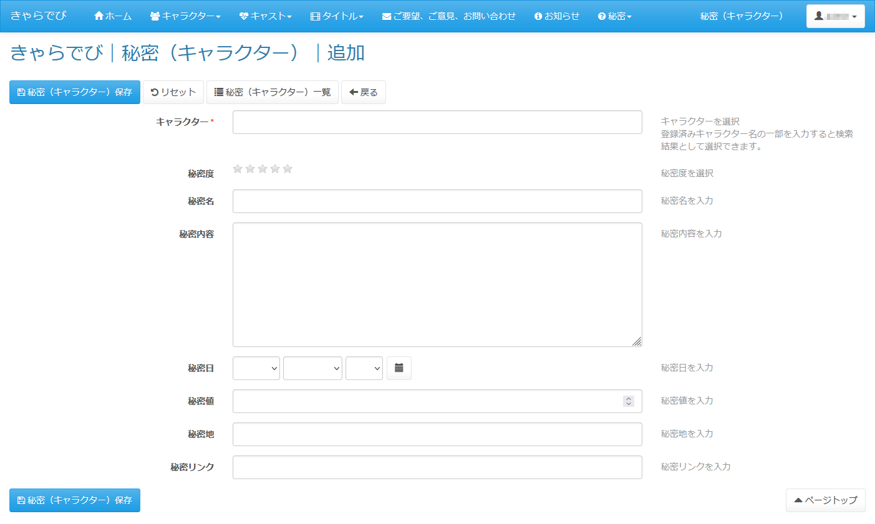Open the タイトル navbar menu
875x524 pixels.
[337, 16]
